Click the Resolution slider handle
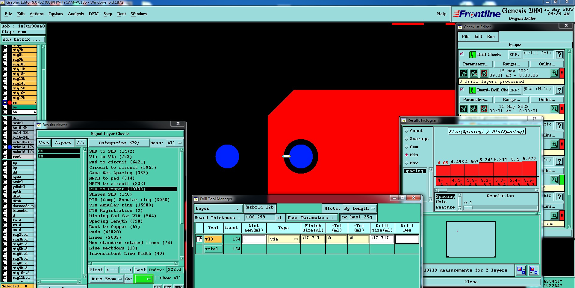 pyautogui.click(x=468, y=208)
